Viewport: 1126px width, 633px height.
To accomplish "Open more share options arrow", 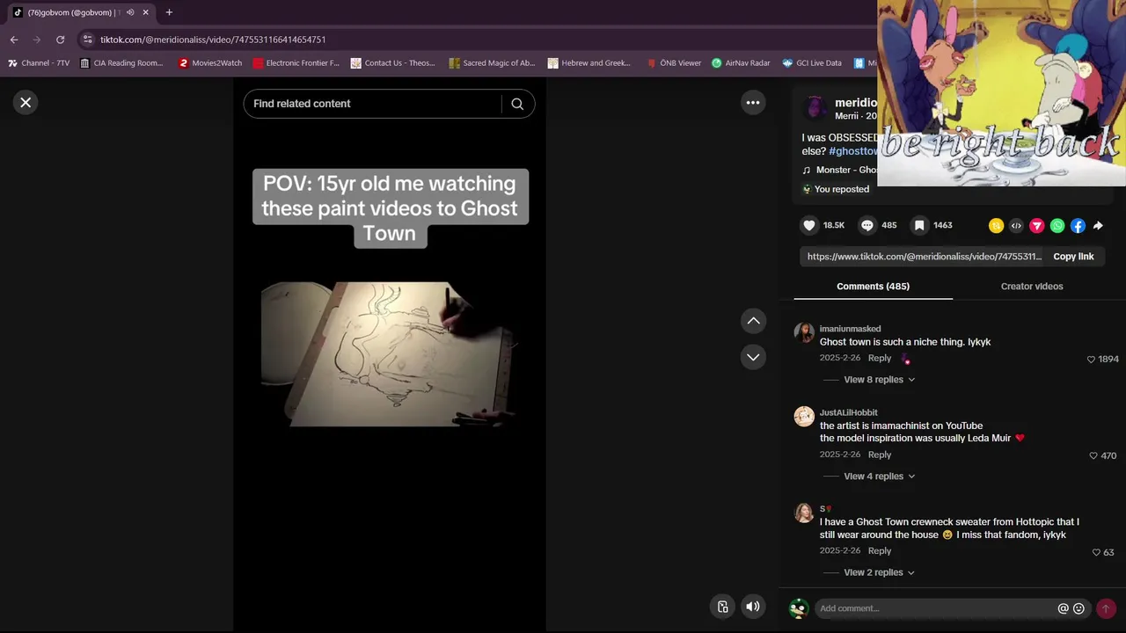I will click(x=1098, y=226).
